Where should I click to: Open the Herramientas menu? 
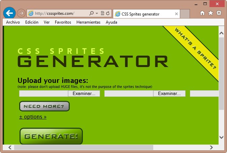tap(88, 22)
